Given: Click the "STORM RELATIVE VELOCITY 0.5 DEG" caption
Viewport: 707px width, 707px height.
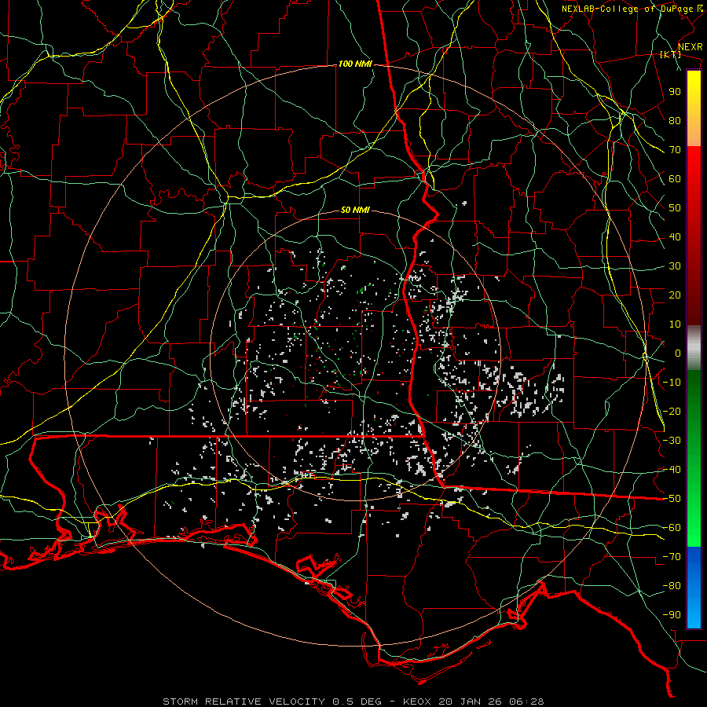Looking at the screenshot, I should coord(272,702).
